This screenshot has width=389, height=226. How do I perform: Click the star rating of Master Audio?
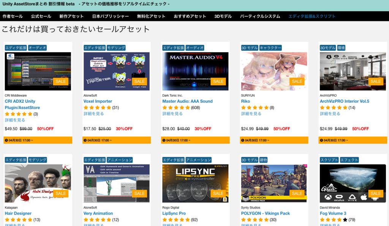(x=176, y=108)
